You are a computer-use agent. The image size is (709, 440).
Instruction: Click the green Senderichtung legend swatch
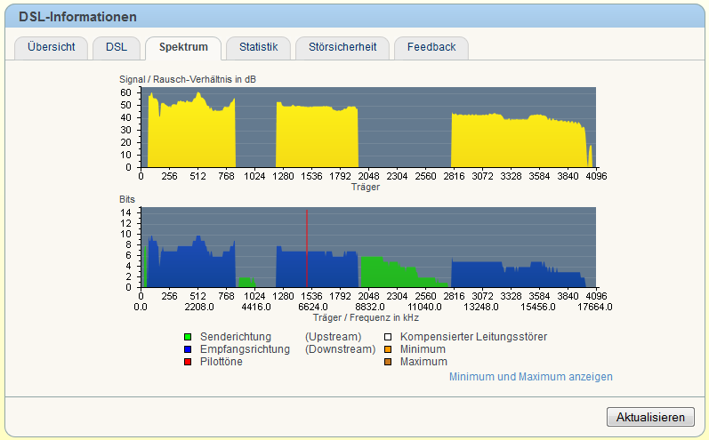click(x=188, y=337)
